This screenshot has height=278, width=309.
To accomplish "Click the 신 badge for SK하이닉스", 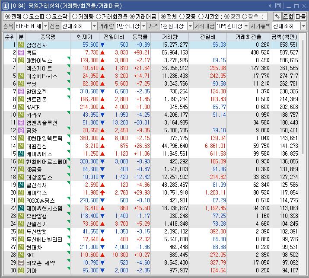I will click(21, 61).
